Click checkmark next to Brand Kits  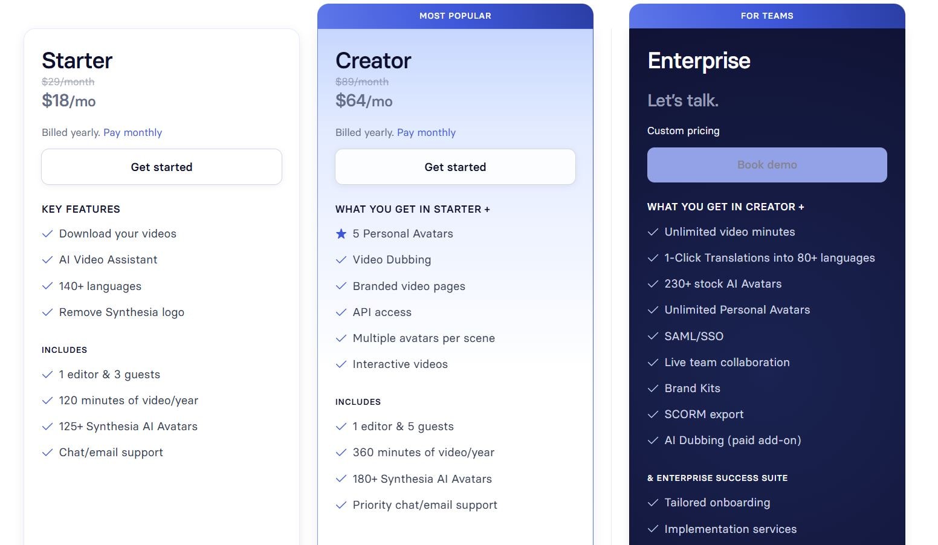653,389
